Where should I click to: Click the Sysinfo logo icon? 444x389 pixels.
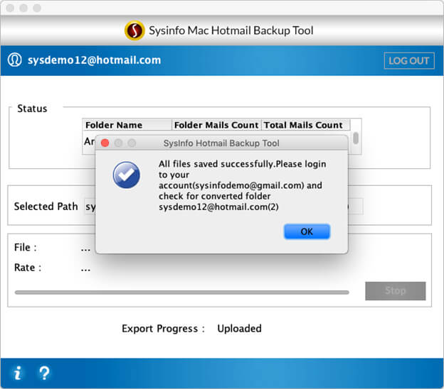[x=134, y=31]
